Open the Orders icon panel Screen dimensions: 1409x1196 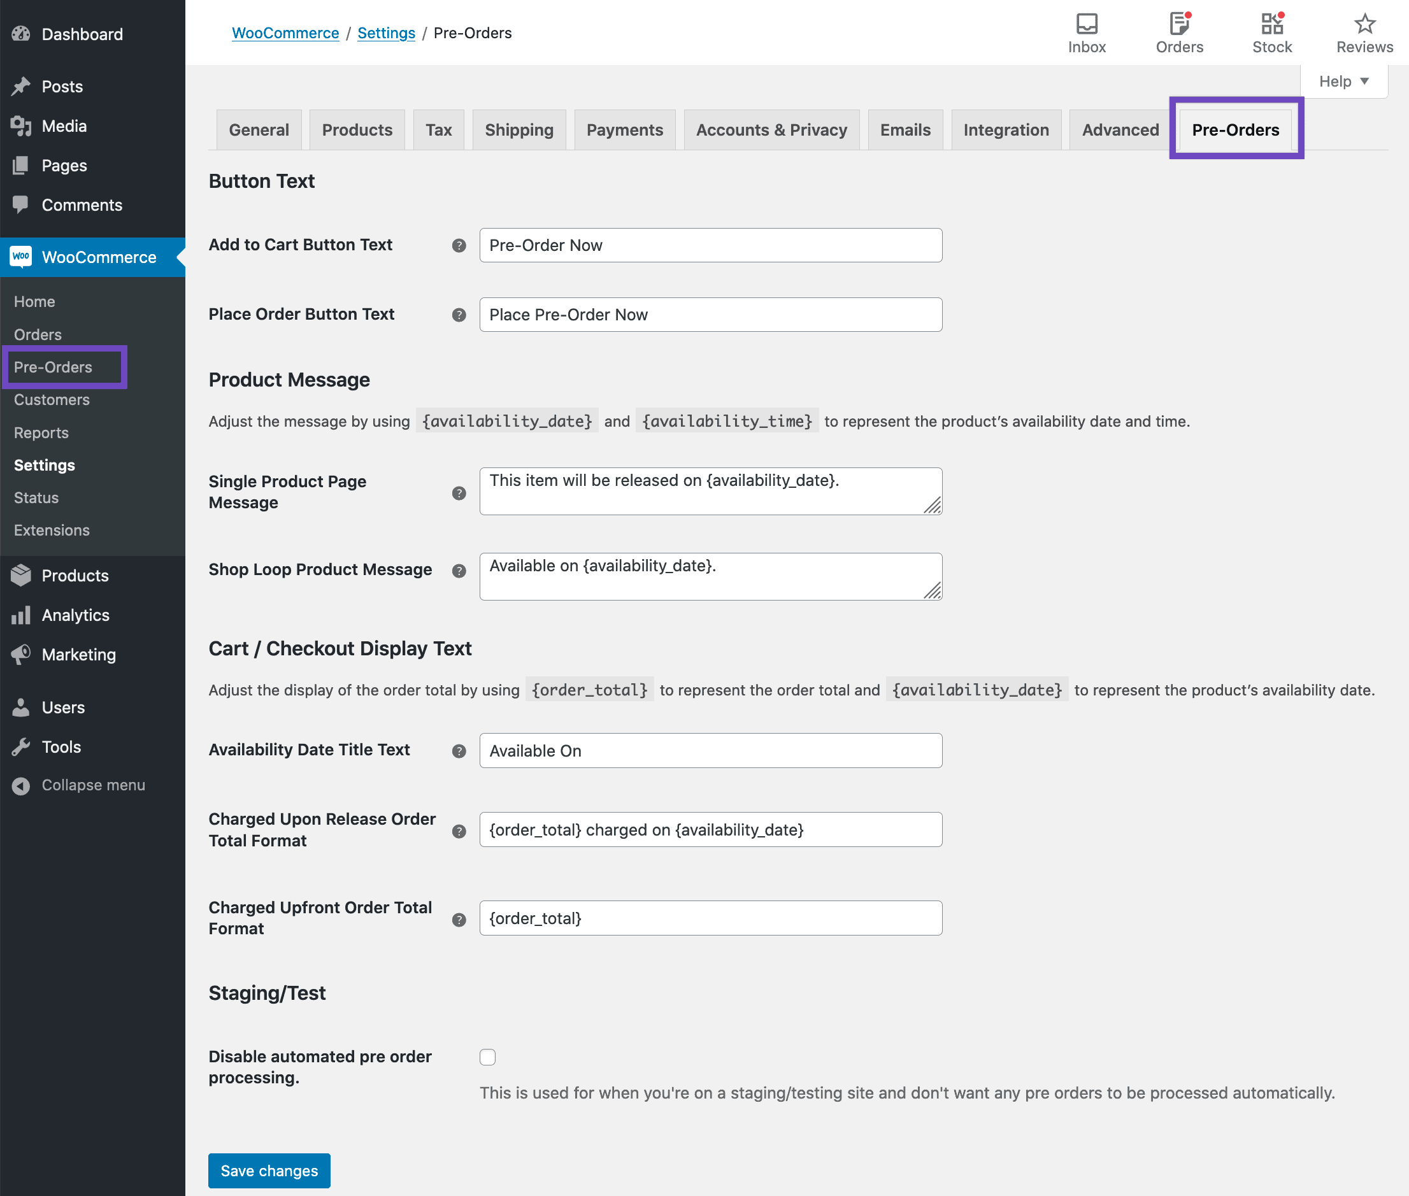point(1178,31)
